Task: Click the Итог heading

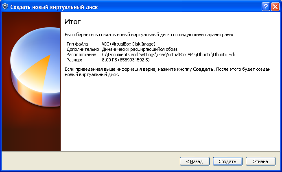Action: (x=73, y=22)
